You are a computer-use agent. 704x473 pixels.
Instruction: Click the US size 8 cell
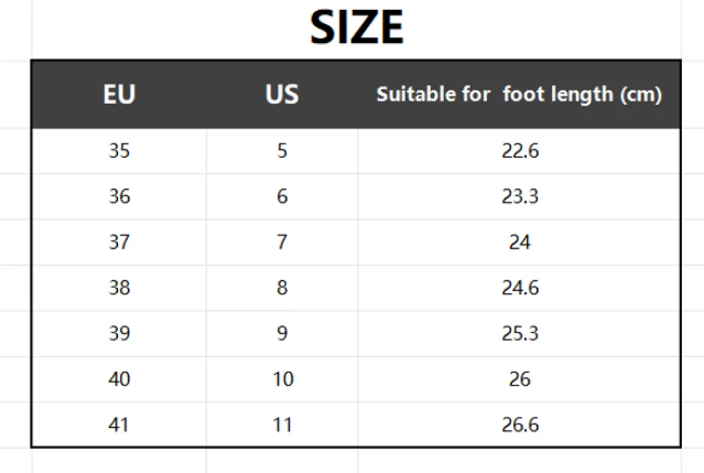[282, 287]
